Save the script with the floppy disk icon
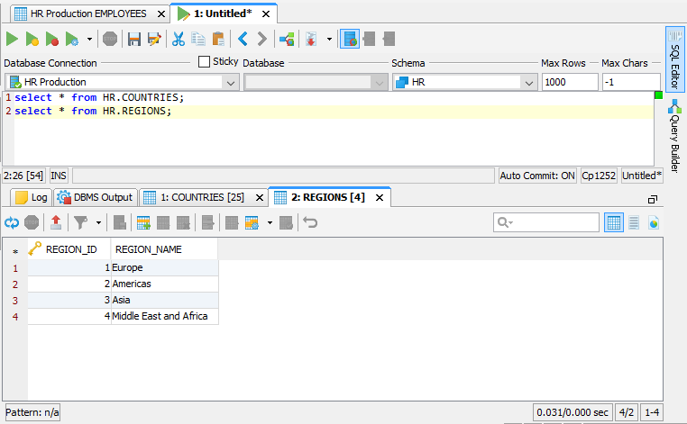Viewport: 687px width, 424px height. pyautogui.click(x=134, y=40)
